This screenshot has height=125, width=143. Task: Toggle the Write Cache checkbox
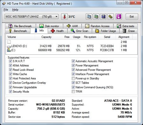(x=10, y=74)
